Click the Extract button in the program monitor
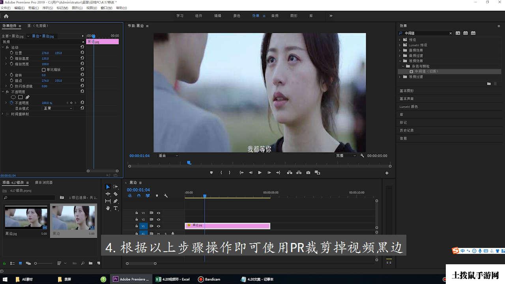Viewport: 505px width, 284px height. (x=299, y=172)
